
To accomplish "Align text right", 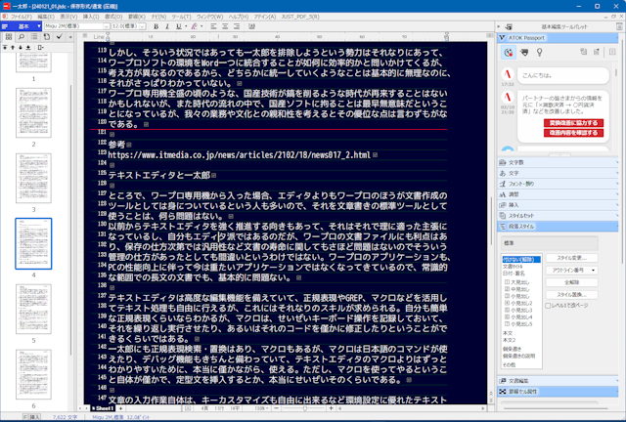I will [237, 26].
